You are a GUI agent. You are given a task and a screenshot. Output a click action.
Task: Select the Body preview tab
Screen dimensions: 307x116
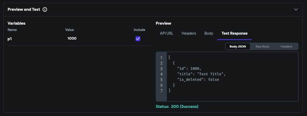(209, 33)
